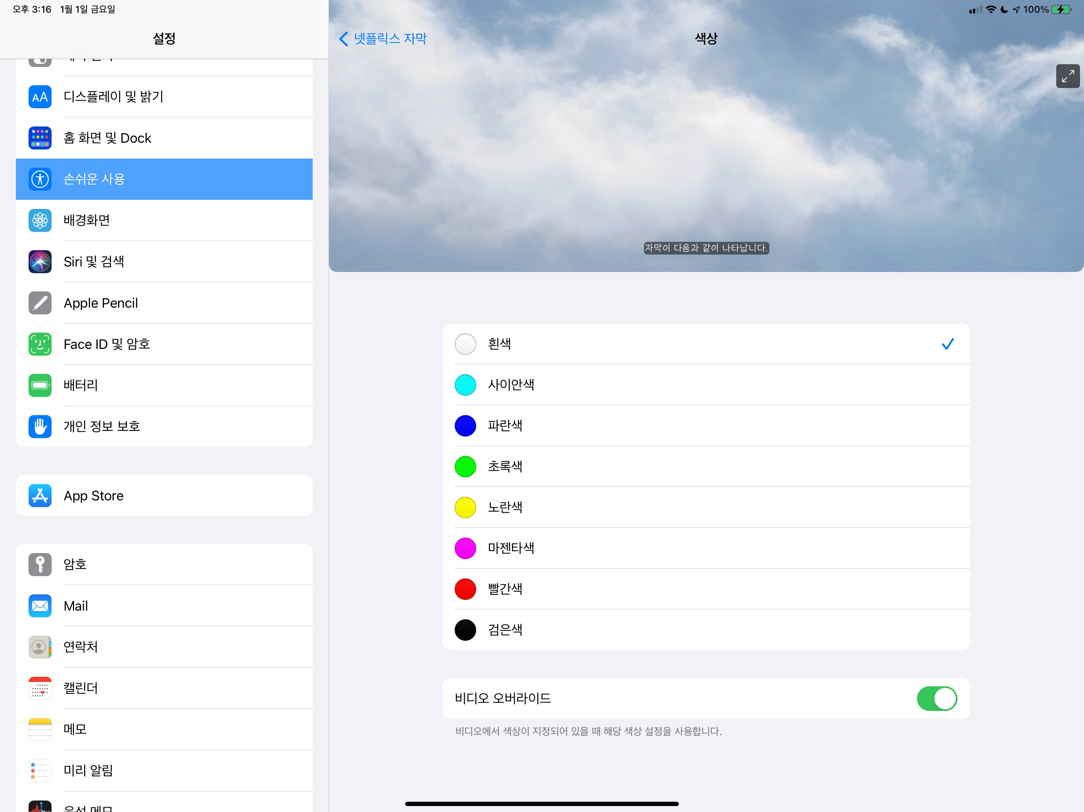Tap the green battery (배터리) icon
Image resolution: width=1084 pixels, height=812 pixels.
40,385
